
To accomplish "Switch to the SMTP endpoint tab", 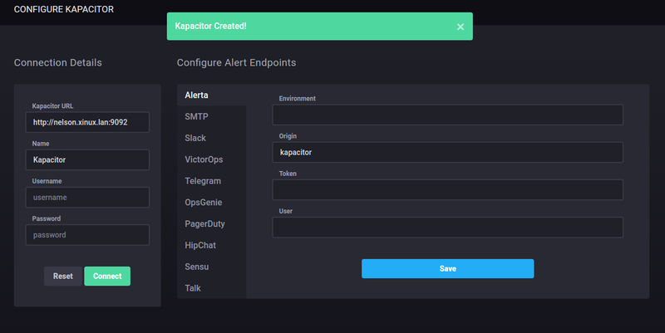I will 212,116.
